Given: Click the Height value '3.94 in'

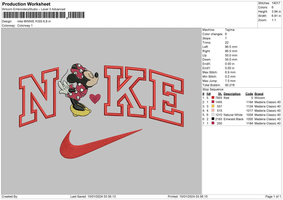Looking at the screenshot, I should pos(276,11).
